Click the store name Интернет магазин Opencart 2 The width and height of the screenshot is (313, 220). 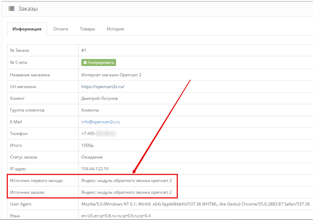tap(111, 75)
